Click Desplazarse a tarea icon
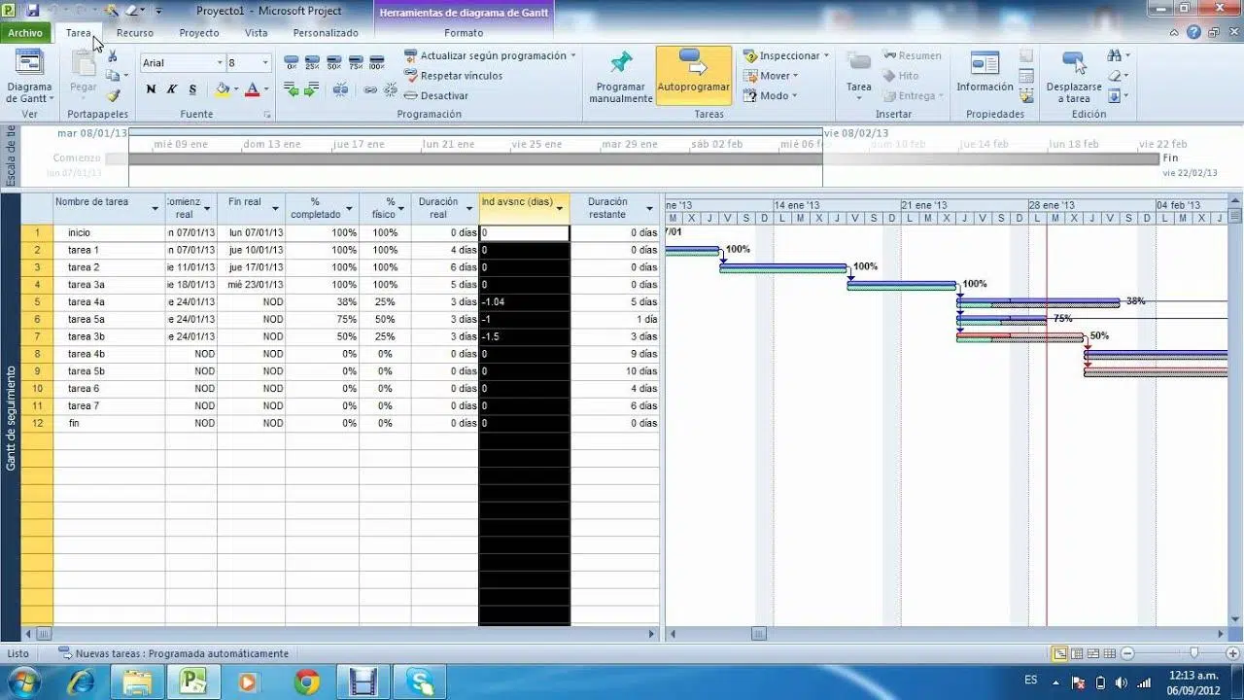Viewport: 1244px width, 700px height. tap(1073, 76)
